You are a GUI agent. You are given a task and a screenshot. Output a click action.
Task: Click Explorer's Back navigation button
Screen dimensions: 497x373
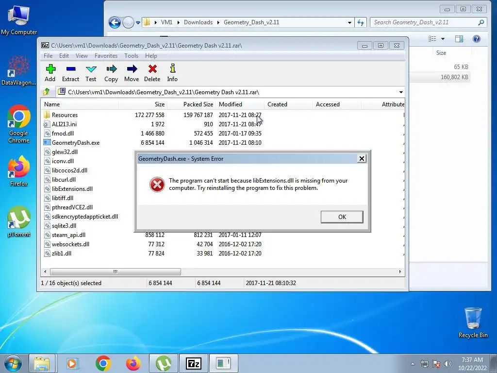click(x=115, y=22)
